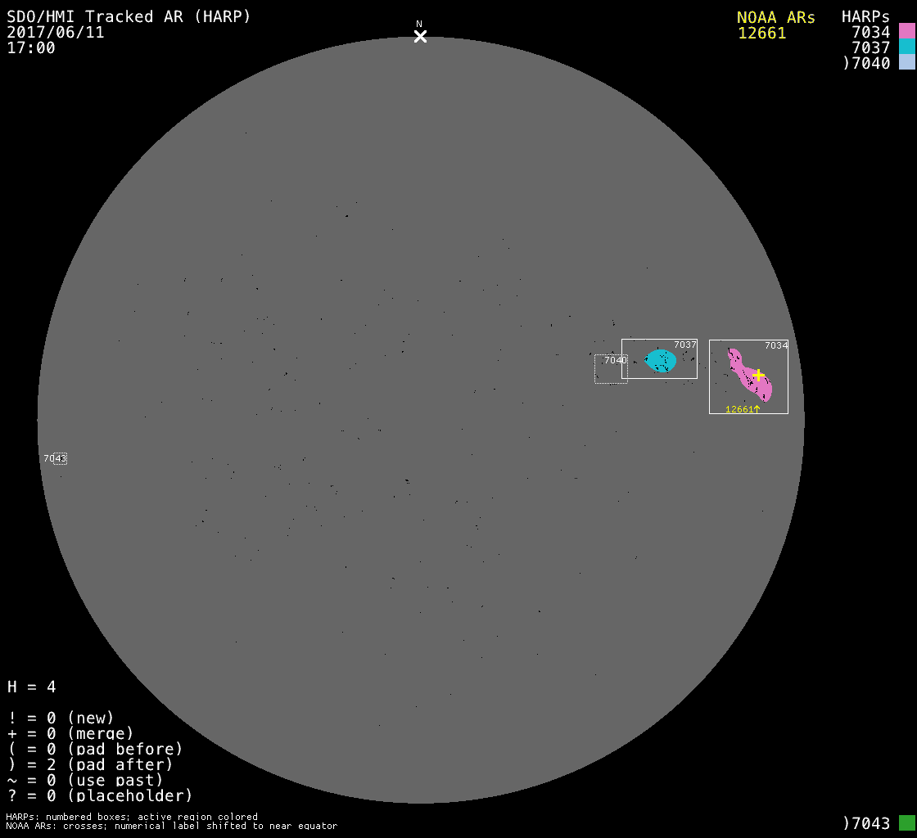Screen dimensions: 917x838
Task: Click the cyan 7037 legend swatch
Action: (x=906, y=47)
